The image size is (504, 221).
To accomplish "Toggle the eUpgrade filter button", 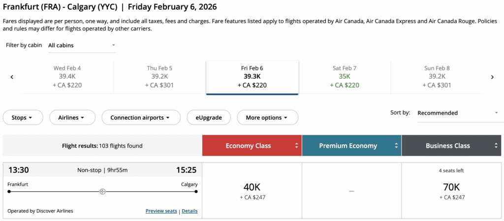I will click(x=208, y=118).
